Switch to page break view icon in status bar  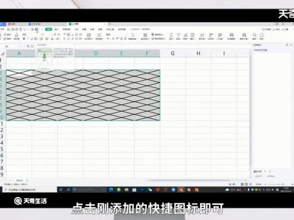point(251,184)
